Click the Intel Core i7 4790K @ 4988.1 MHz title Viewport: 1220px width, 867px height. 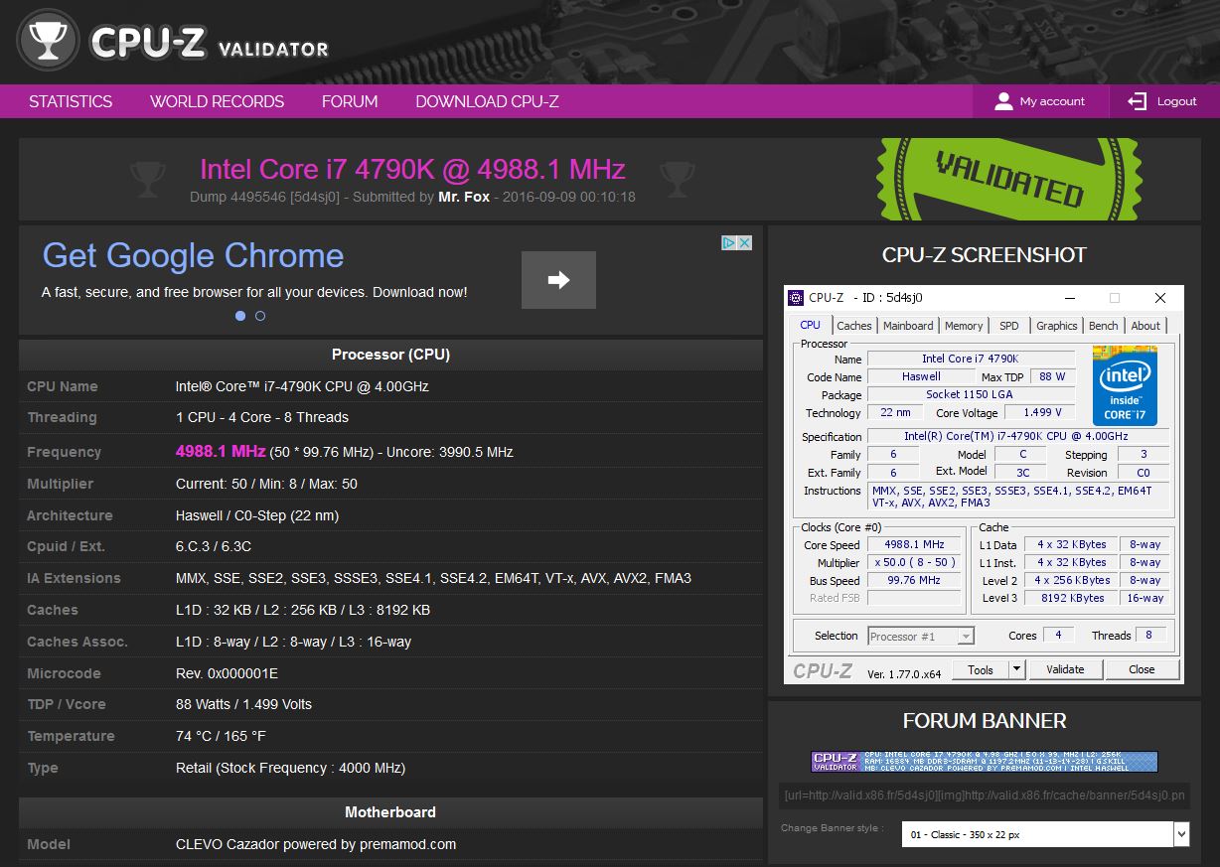tap(412, 169)
